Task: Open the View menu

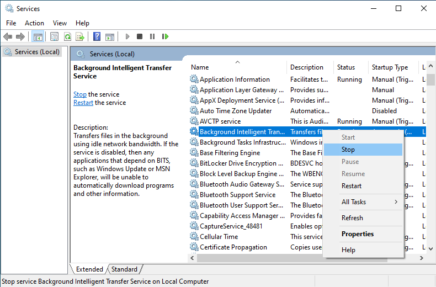Action: [x=60, y=23]
